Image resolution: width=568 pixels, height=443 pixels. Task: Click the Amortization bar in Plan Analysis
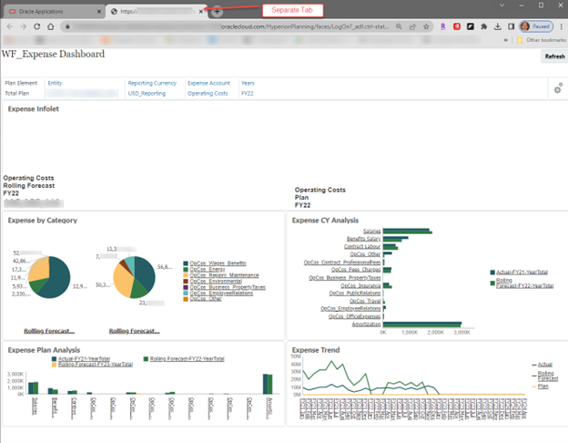[268, 384]
